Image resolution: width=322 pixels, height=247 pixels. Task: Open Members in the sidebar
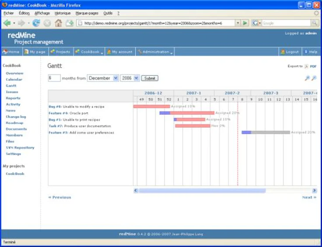[x=14, y=135]
